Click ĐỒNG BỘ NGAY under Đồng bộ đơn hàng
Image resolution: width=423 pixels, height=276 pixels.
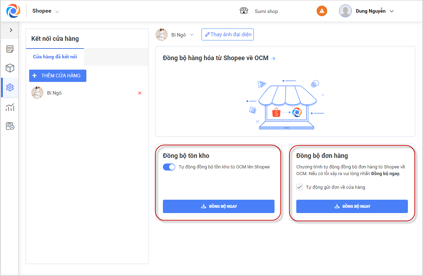pos(352,206)
